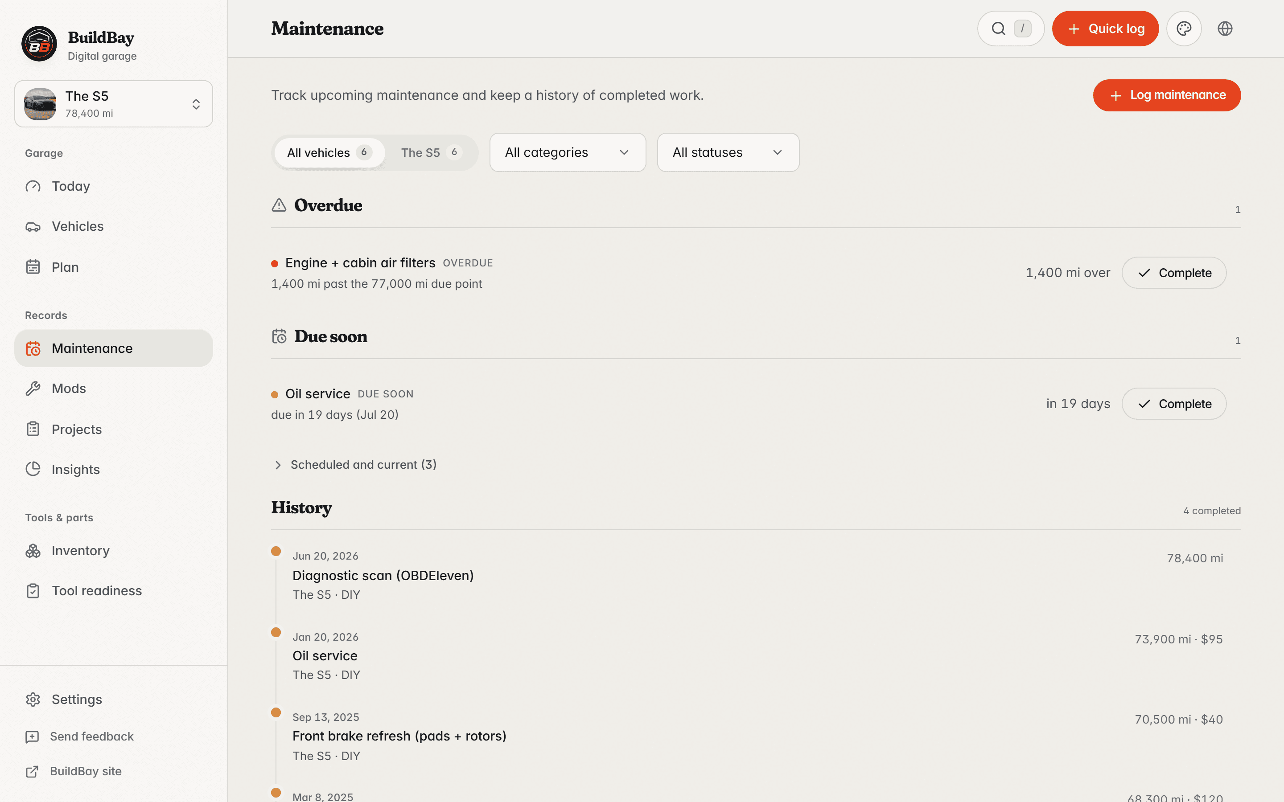Click Log maintenance button
The height and width of the screenshot is (802, 1284).
1167,95
